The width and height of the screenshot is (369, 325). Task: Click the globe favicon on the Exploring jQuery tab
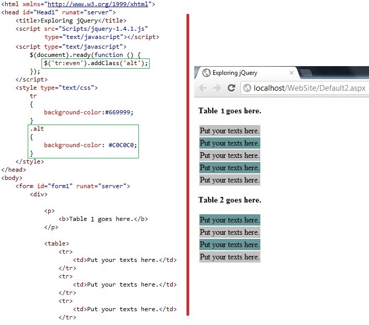click(207, 73)
